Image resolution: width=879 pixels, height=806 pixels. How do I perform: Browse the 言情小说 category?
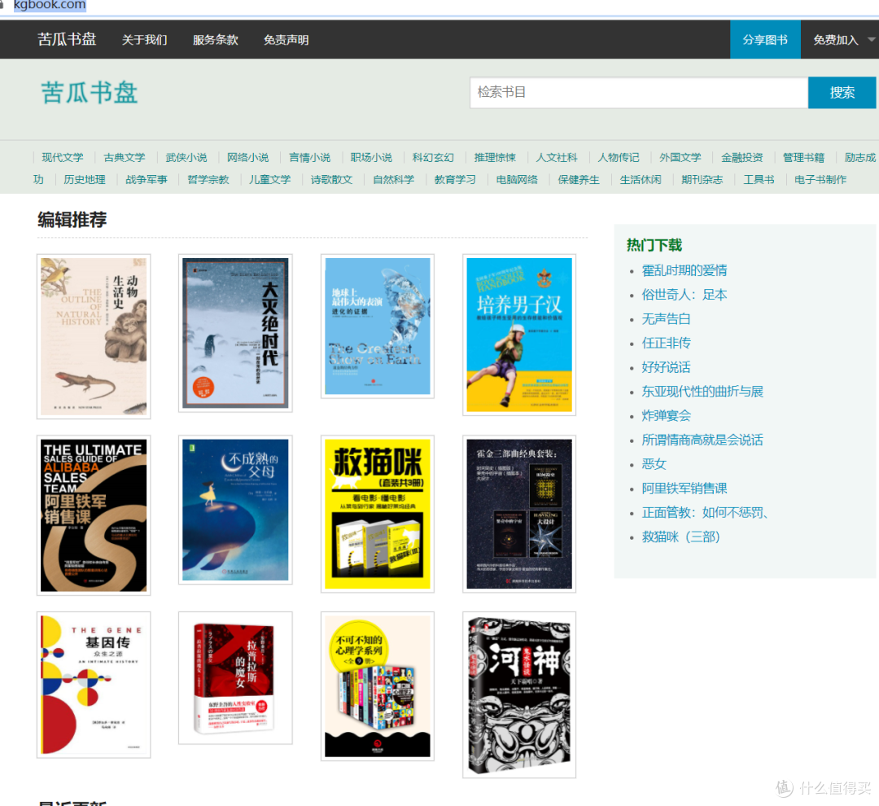[x=309, y=158]
